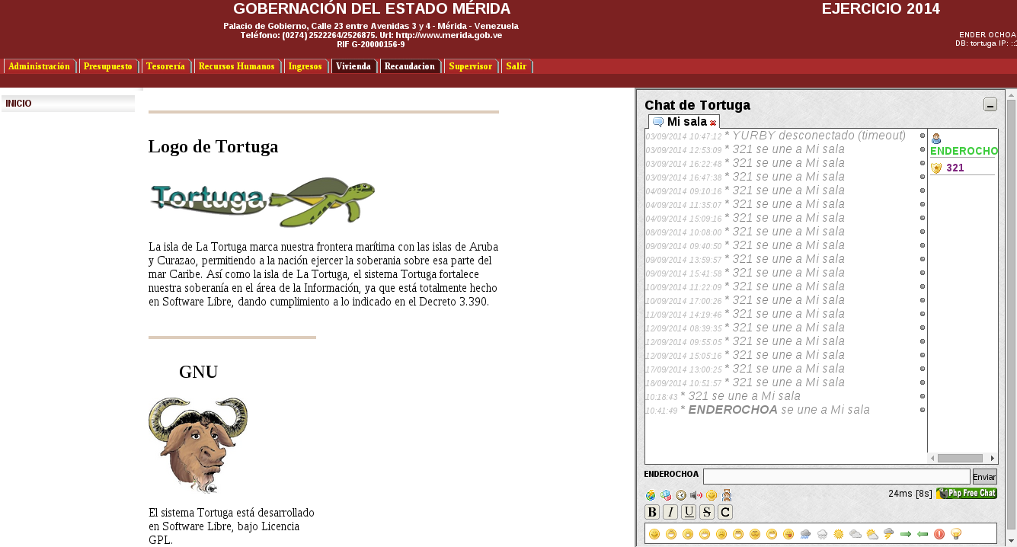Image resolution: width=1017 pixels, height=547 pixels.
Task: Select user 321 in the chat list
Action: pos(955,168)
